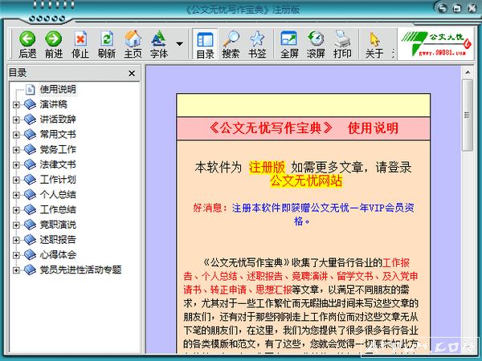
Task: Open the 主页 home page
Action: coord(133,44)
